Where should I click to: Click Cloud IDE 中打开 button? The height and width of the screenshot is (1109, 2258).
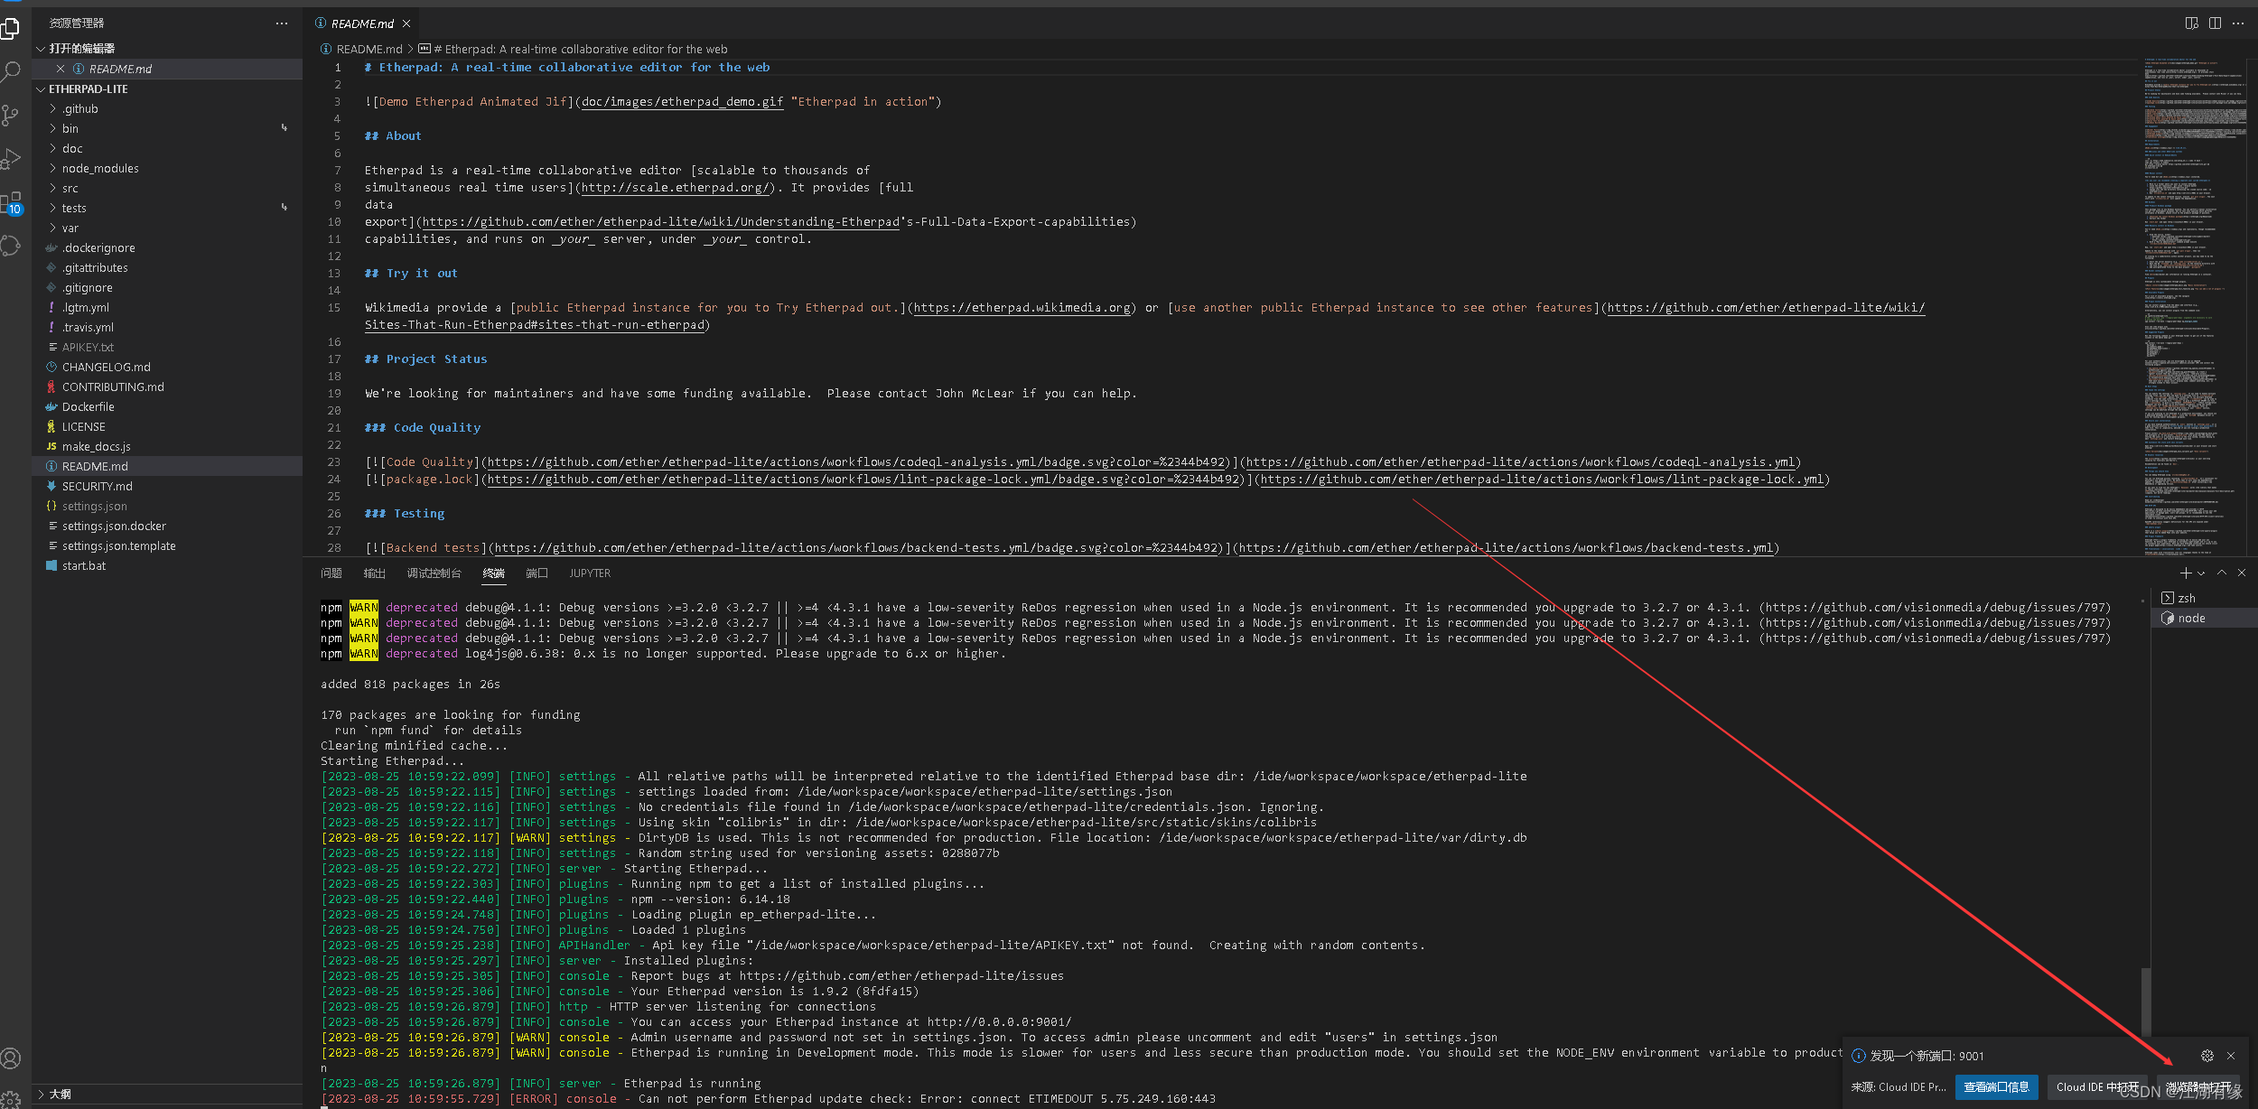click(2097, 1086)
